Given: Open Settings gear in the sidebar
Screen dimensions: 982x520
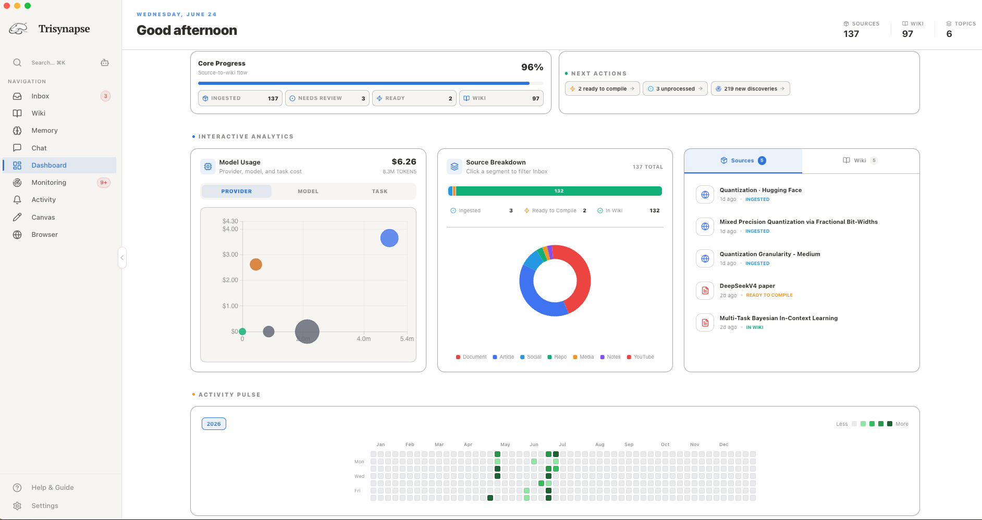Looking at the screenshot, I should [17, 506].
